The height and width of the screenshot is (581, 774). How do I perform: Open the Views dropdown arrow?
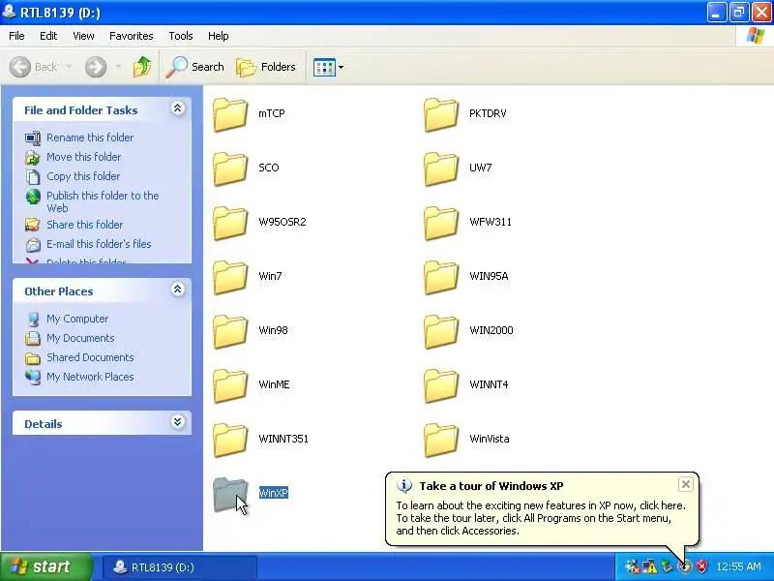coord(341,67)
